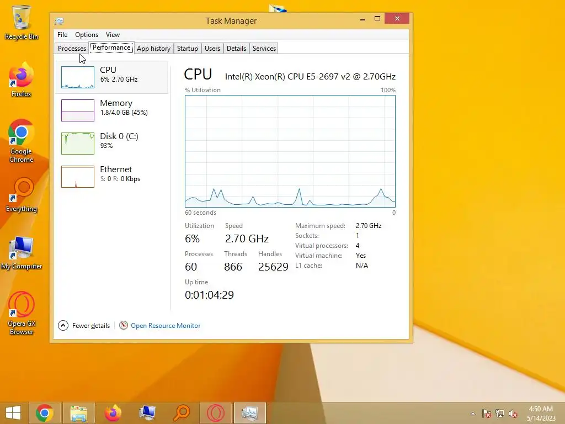The height and width of the screenshot is (424, 565).
Task: Click the Intel Xeon CPU model name
Action: pos(310,76)
